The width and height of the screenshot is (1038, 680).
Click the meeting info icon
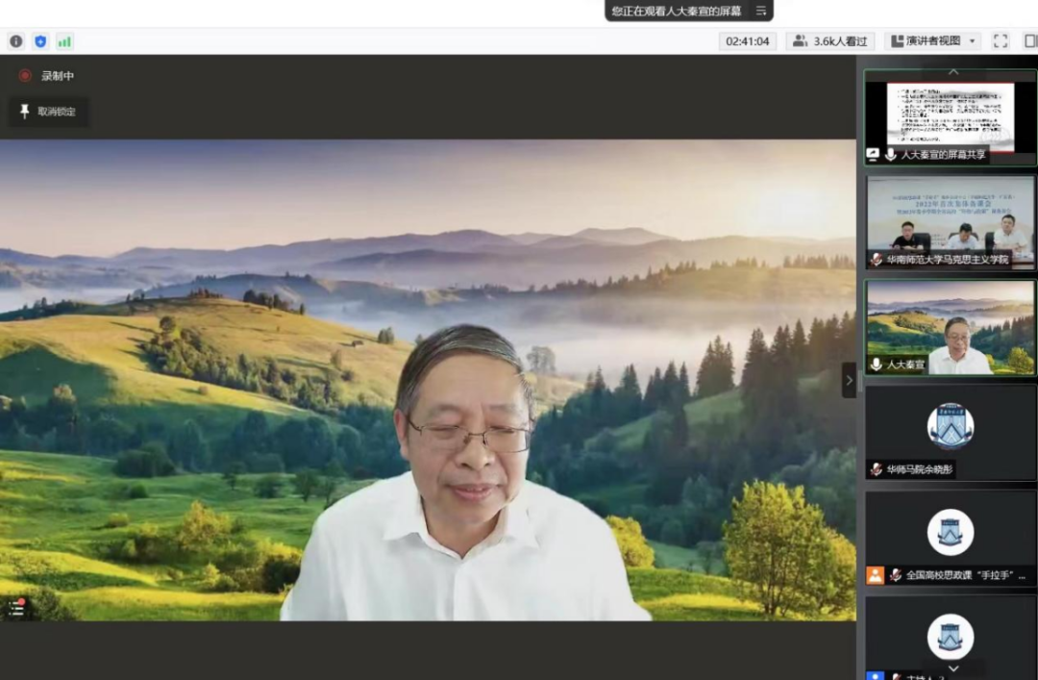(x=15, y=41)
